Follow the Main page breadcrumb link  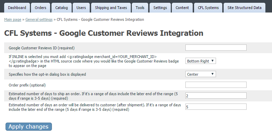pos(13,19)
